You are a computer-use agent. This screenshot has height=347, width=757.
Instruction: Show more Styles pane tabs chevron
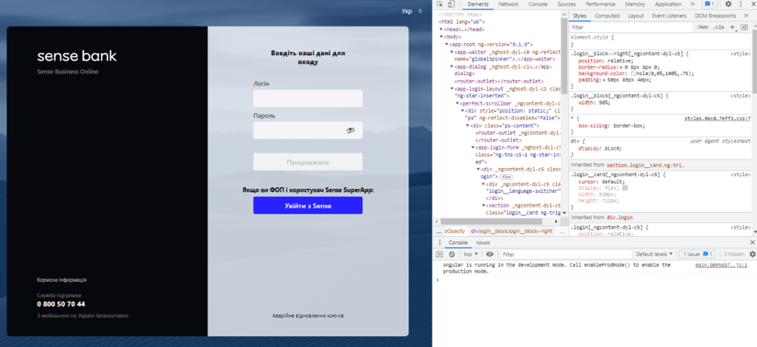(x=746, y=16)
